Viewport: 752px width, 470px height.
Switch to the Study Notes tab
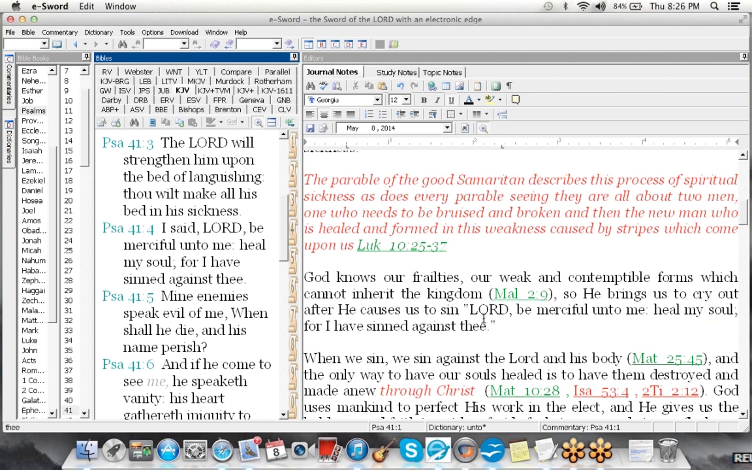pyautogui.click(x=396, y=72)
